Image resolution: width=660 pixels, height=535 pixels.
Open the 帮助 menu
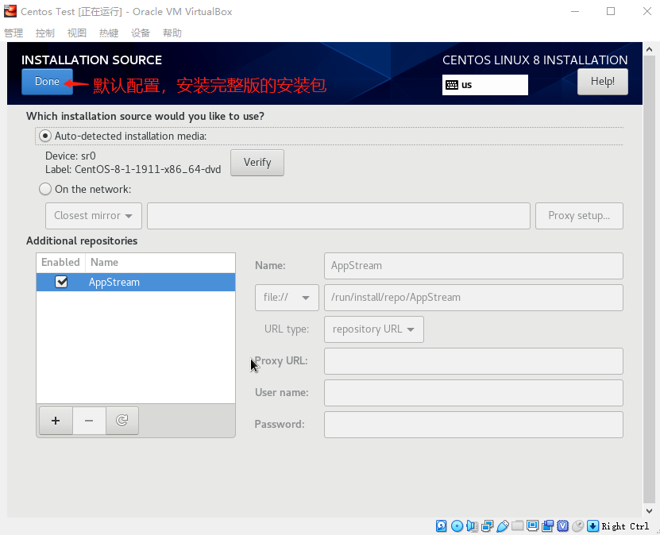[172, 33]
